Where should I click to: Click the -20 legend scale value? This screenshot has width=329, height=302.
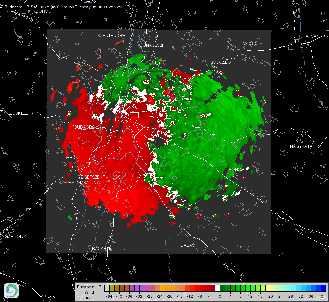click(x=169, y=296)
